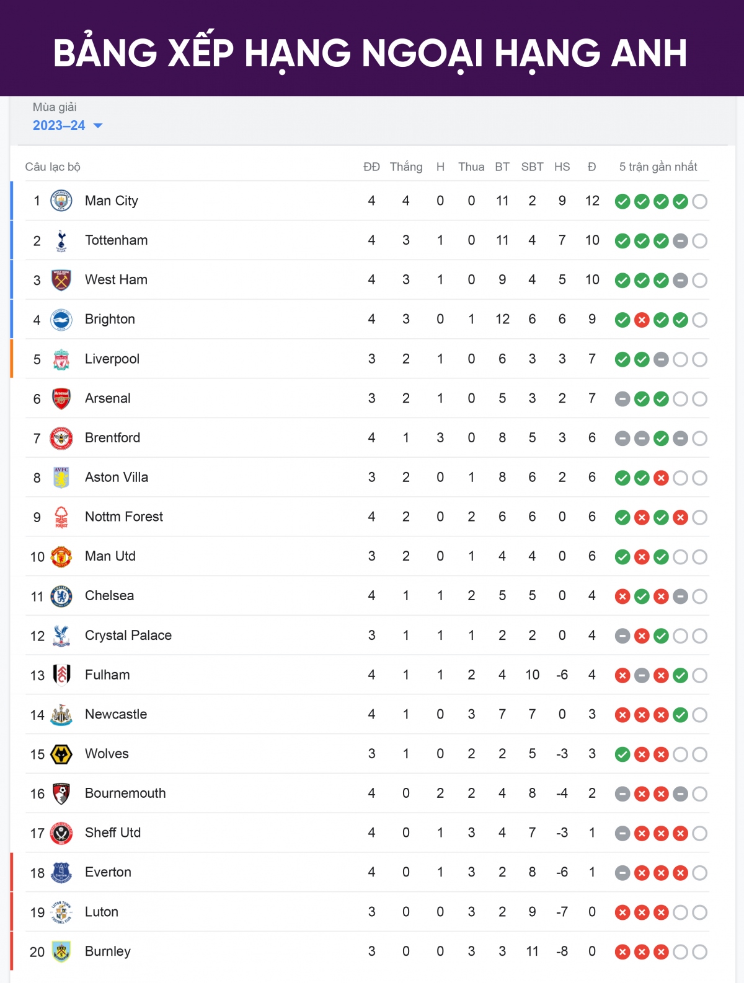Image resolution: width=744 pixels, height=983 pixels.
Task: Click the Liverpool club crest
Action: (61, 359)
